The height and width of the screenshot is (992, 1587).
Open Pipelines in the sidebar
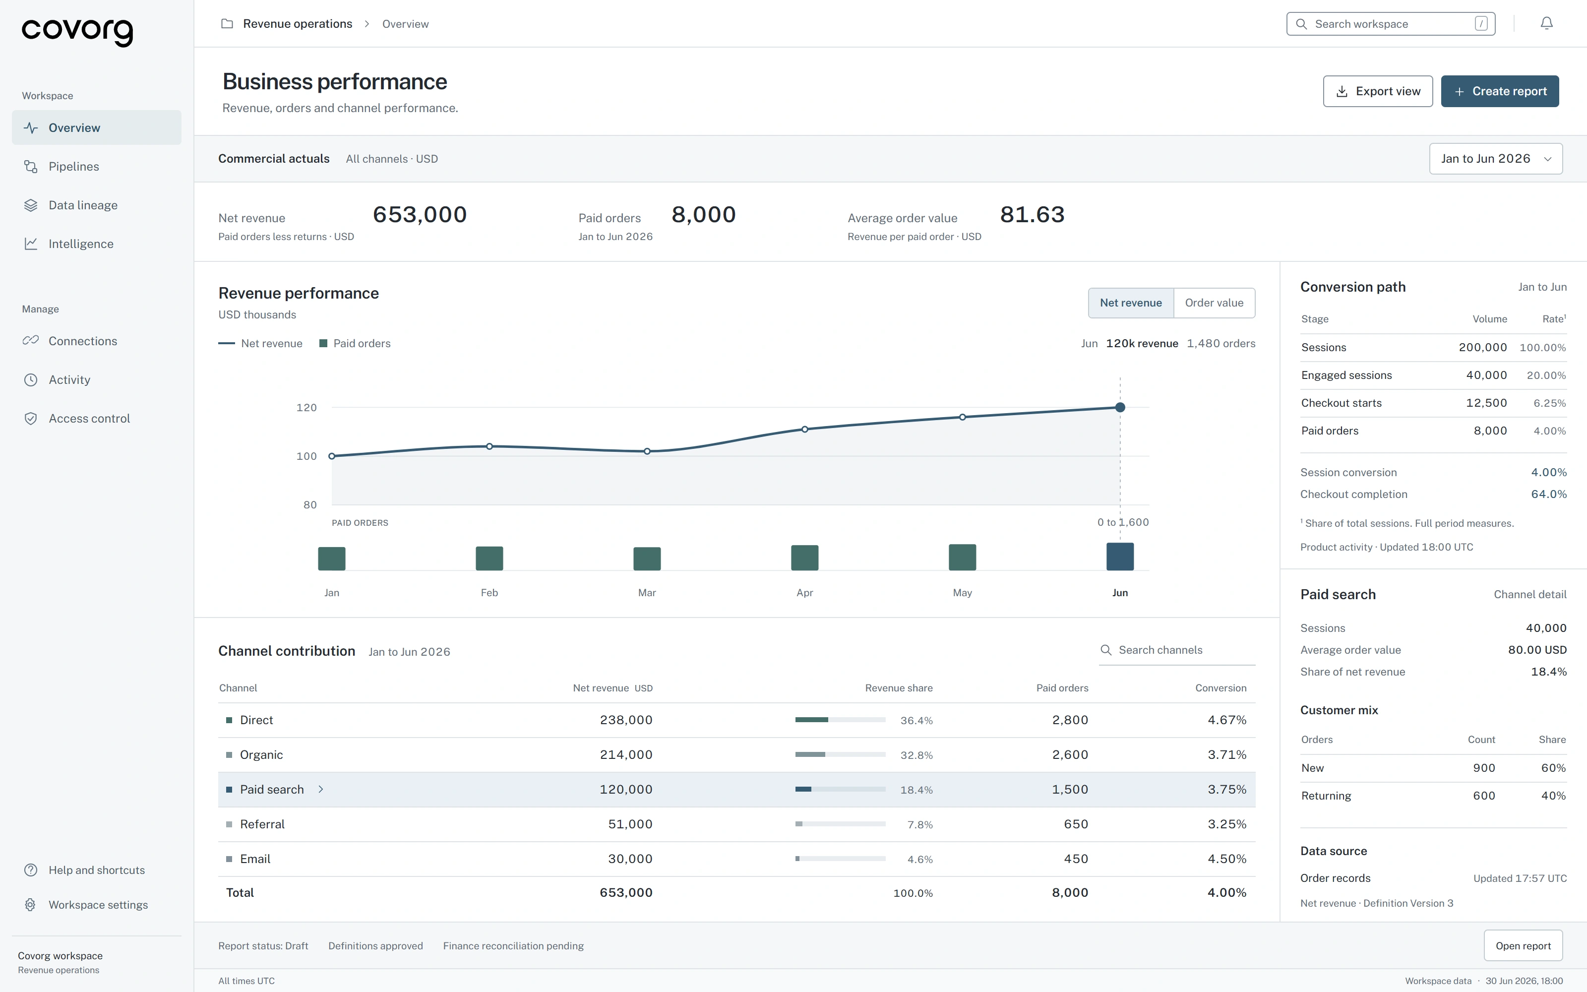(x=96, y=167)
